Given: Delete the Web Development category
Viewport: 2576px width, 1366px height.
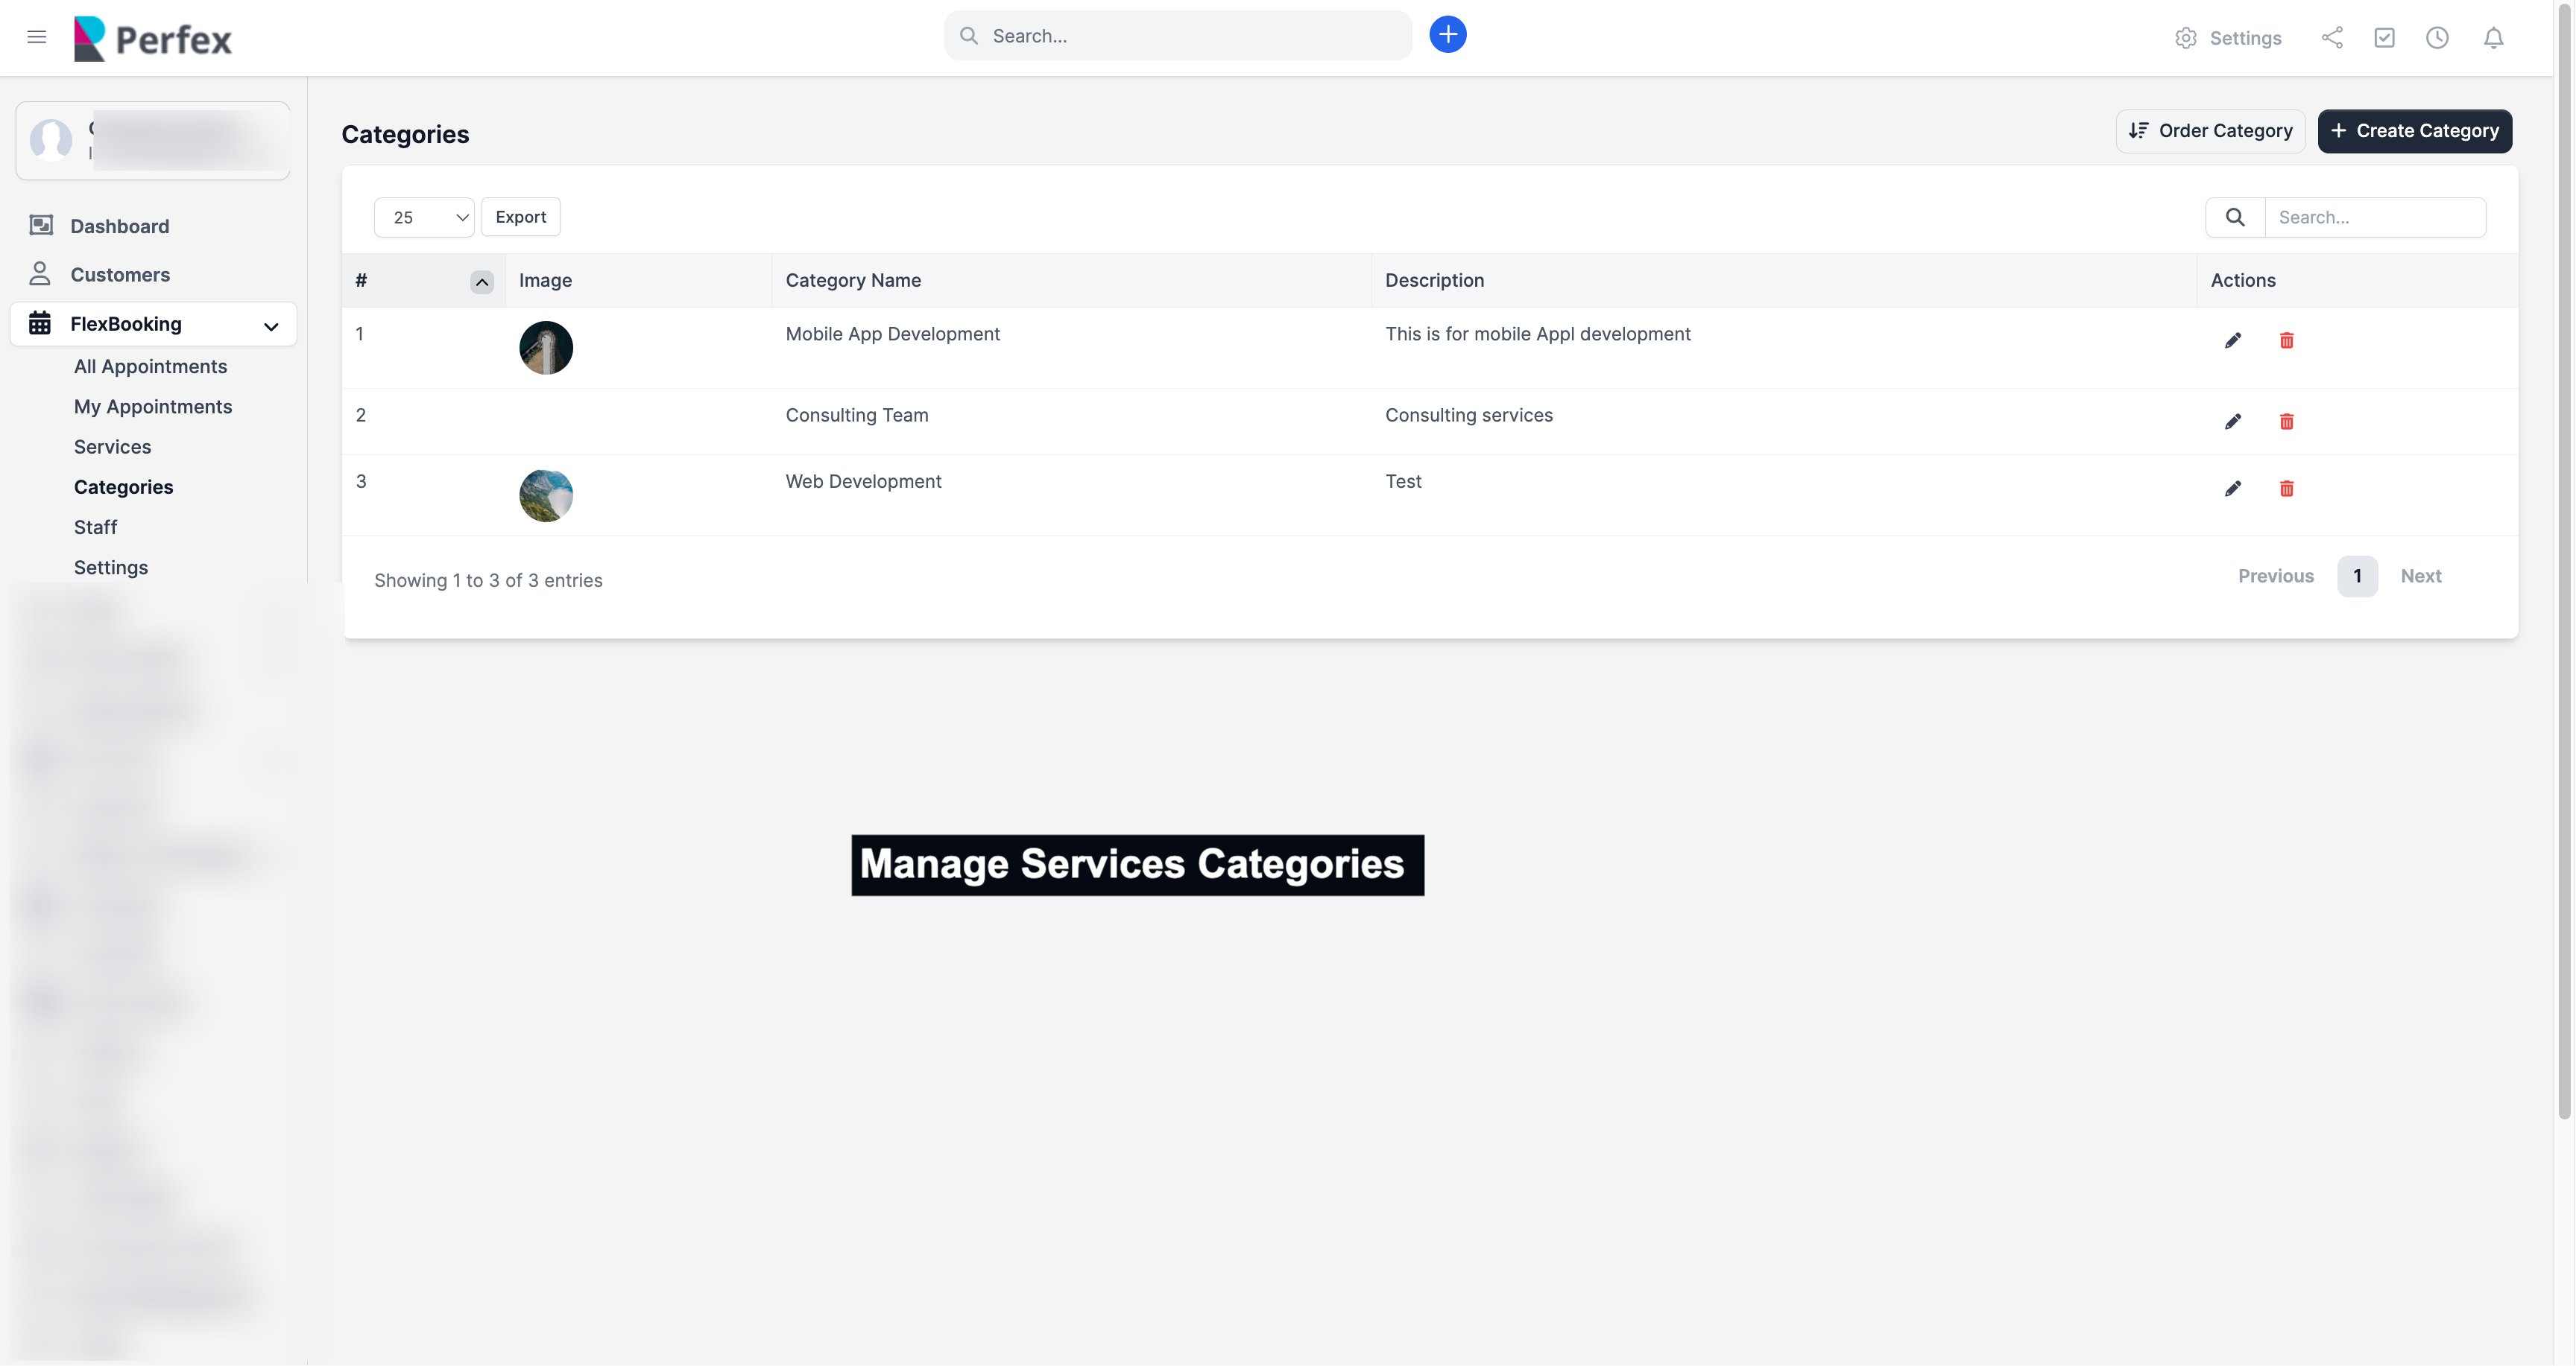Looking at the screenshot, I should (x=2286, y=489).
